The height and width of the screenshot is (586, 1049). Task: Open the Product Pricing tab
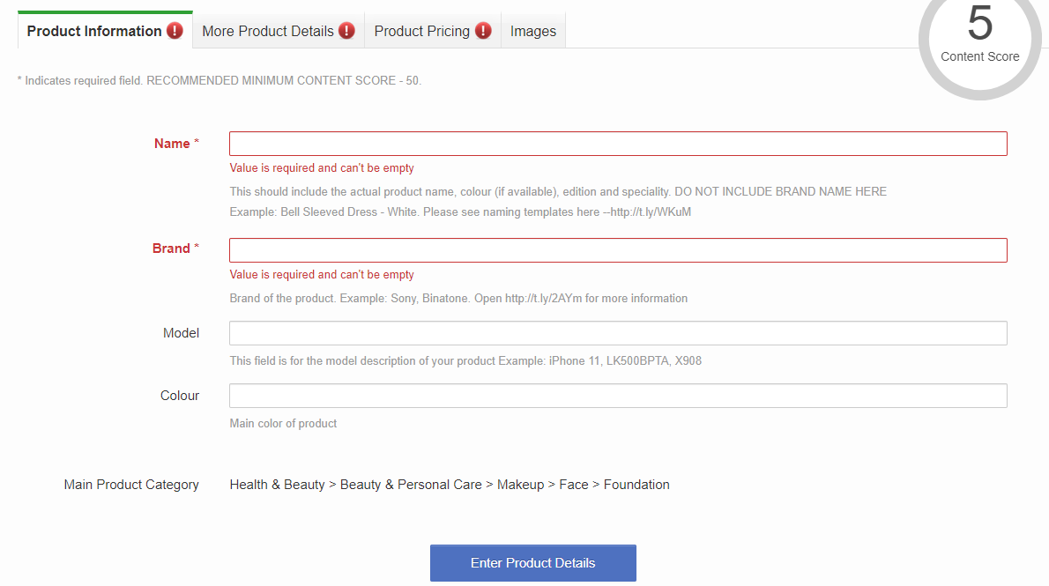tap(421, 31)
